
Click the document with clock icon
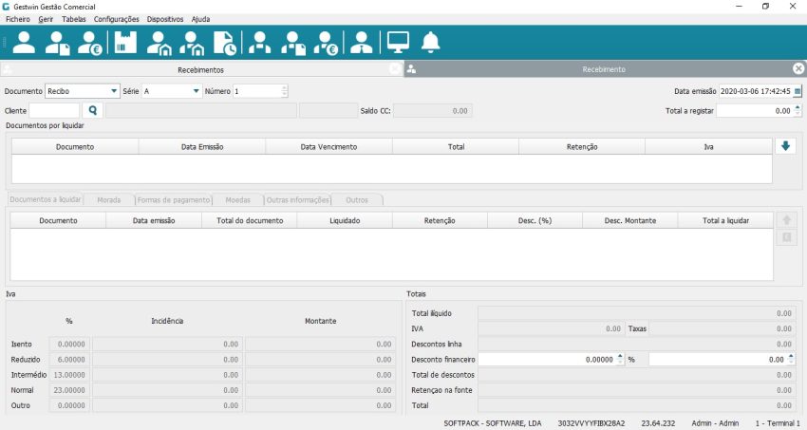(225, 43)
